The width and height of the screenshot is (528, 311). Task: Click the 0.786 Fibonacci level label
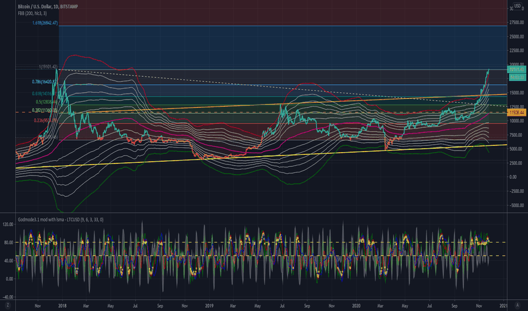coord(45,81)
